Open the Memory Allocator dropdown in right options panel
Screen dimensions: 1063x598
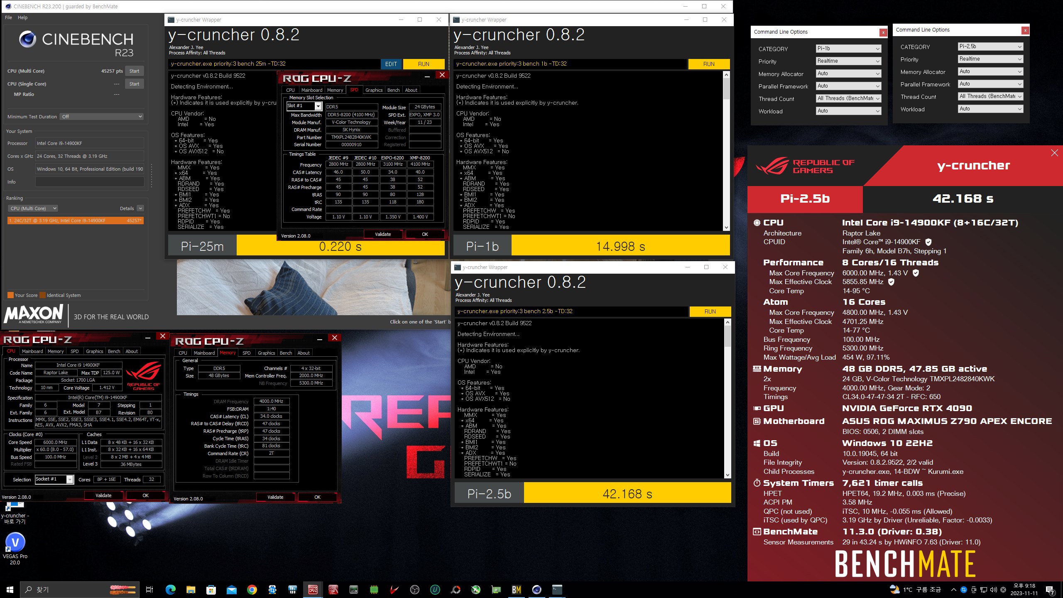click(990, 71)
